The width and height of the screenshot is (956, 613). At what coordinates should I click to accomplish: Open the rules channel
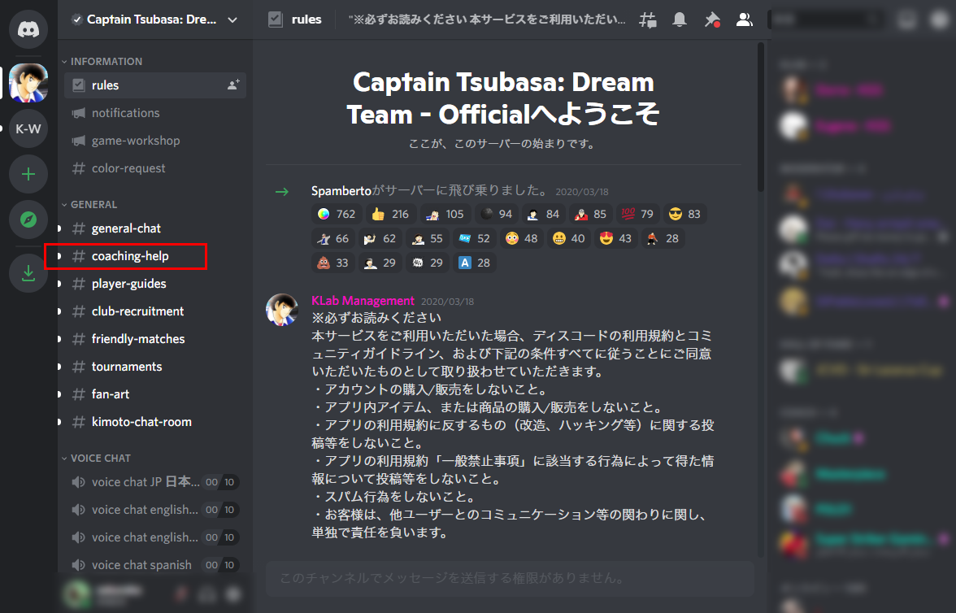154,85
